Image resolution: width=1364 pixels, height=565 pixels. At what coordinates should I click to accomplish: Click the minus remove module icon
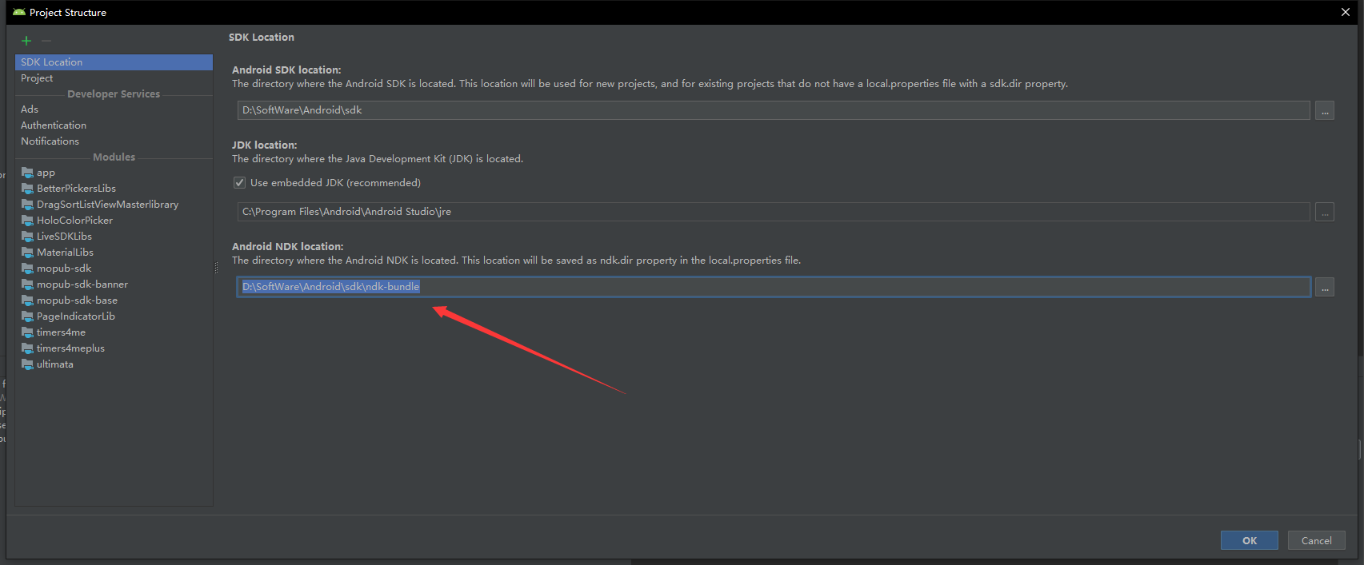tap(46, 41)
